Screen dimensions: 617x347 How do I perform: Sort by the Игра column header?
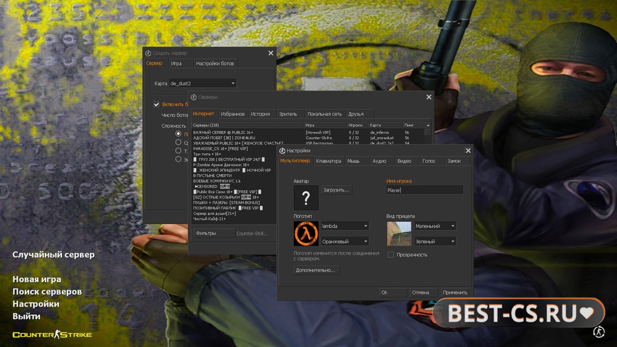[325, 125]
